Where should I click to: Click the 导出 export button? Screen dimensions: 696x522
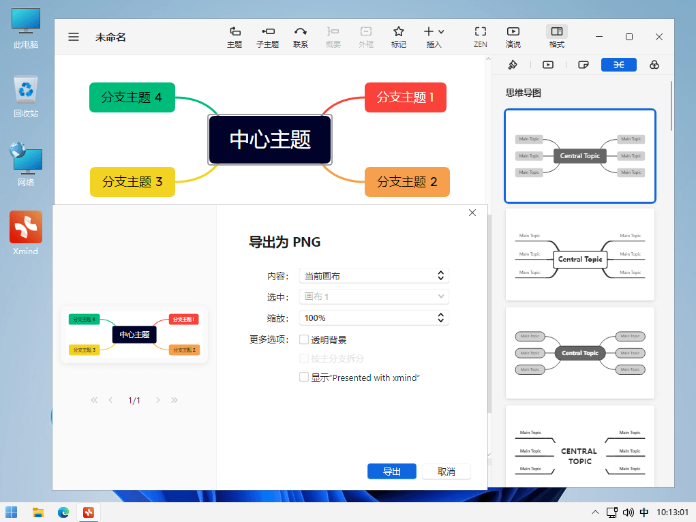point(392,472)
